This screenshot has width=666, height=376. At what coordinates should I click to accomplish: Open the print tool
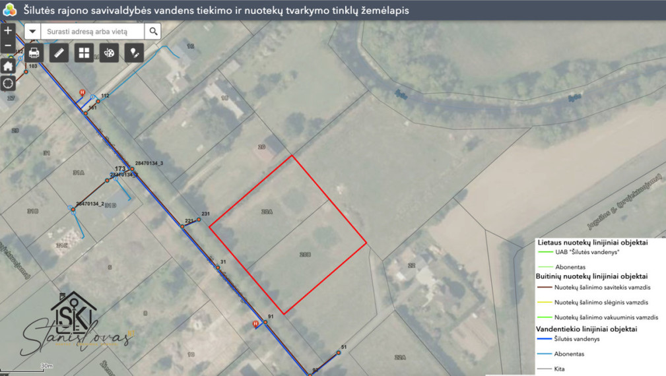point(34,53)
